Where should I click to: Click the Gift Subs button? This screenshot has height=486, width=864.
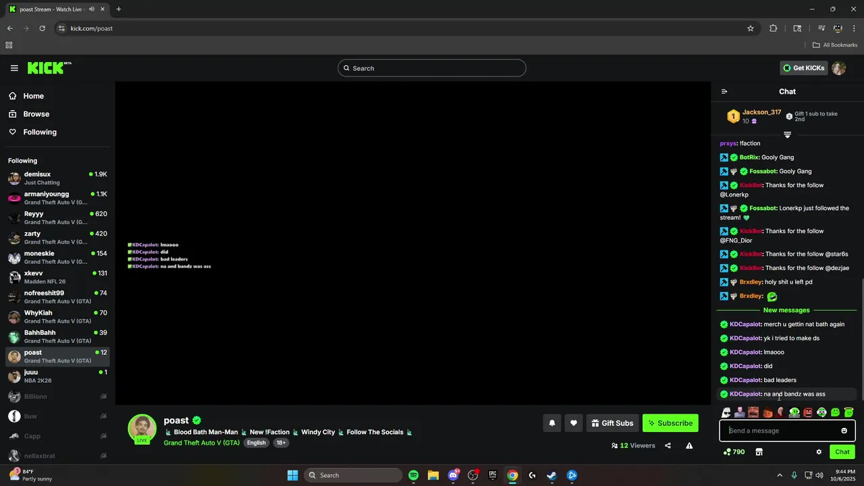[x=612, y=423]
